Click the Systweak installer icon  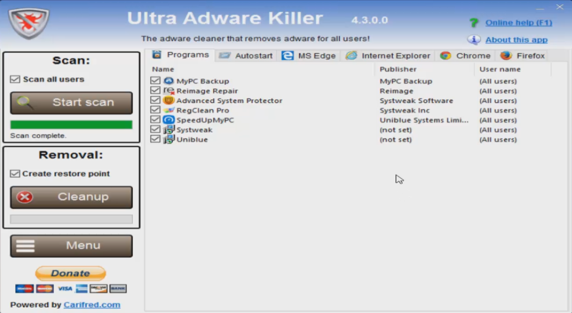coord(169,130)
